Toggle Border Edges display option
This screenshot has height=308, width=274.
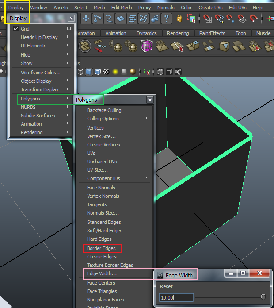tap(101, 248)
